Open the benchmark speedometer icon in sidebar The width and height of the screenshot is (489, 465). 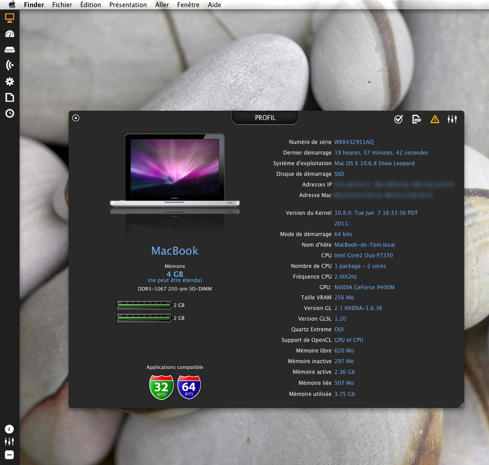(x=10, y=34)
